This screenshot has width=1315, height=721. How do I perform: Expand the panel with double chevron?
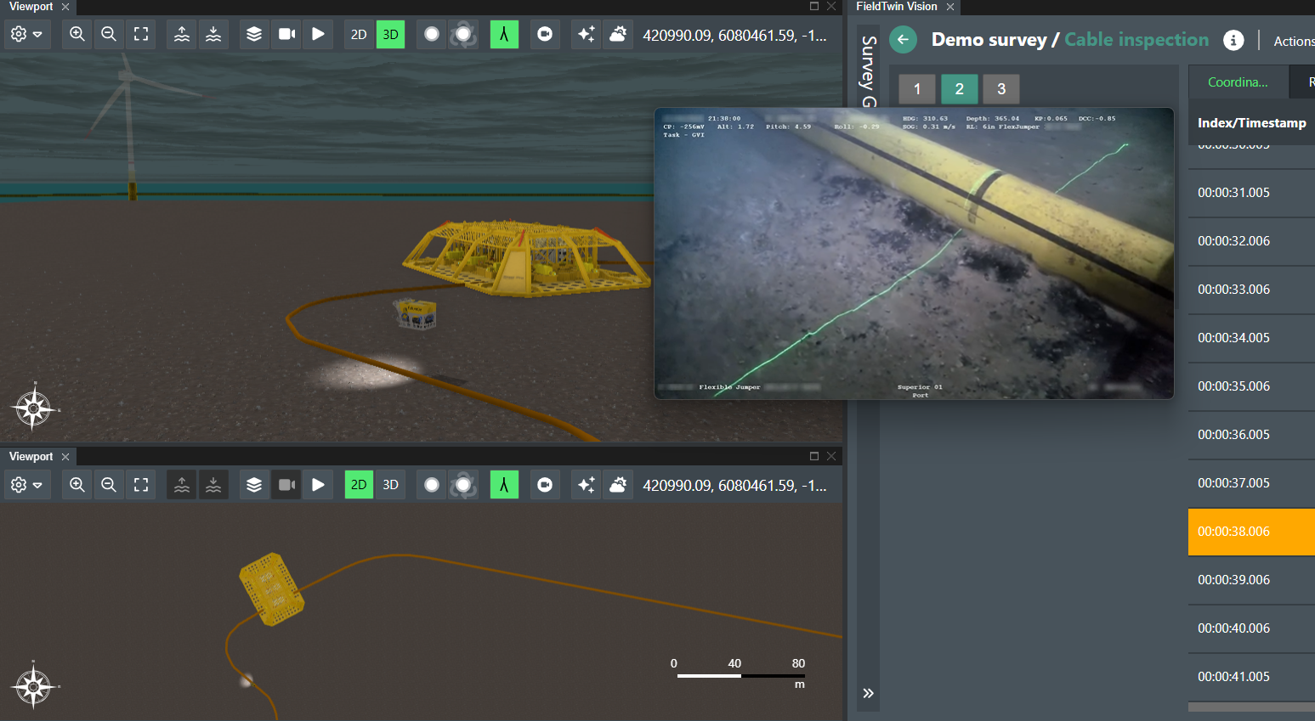tap(868, 693)
